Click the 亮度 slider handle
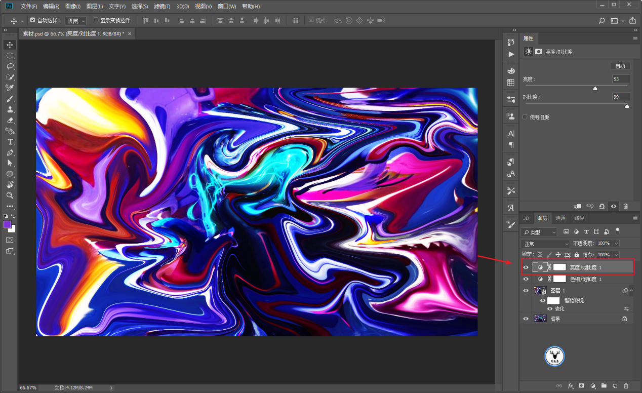The image size is (642, 393). click(595, 88)
